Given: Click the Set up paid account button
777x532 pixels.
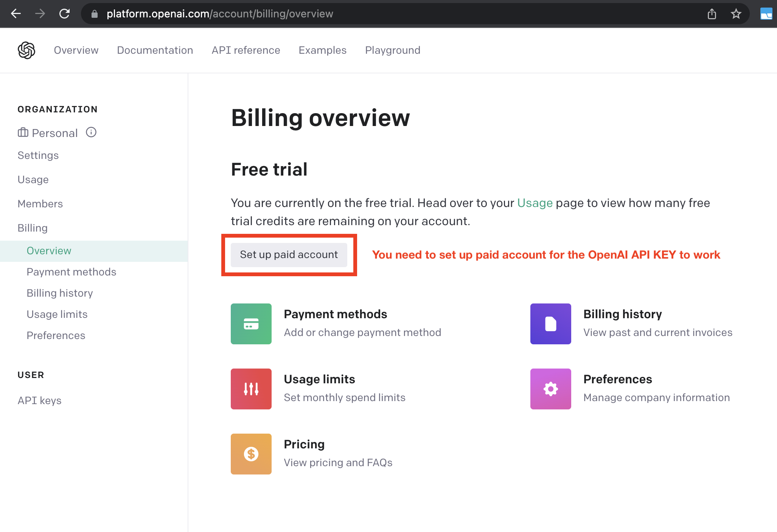Looking at the screenshot, I should 289,255.
